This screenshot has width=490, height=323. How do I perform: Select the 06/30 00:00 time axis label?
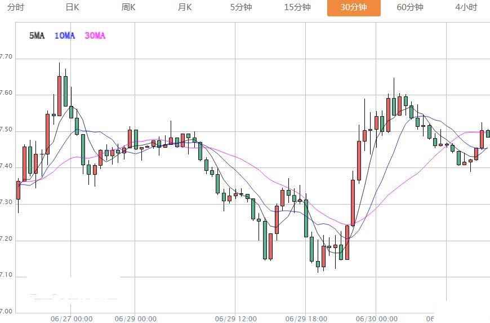click(x=376, y=318)
